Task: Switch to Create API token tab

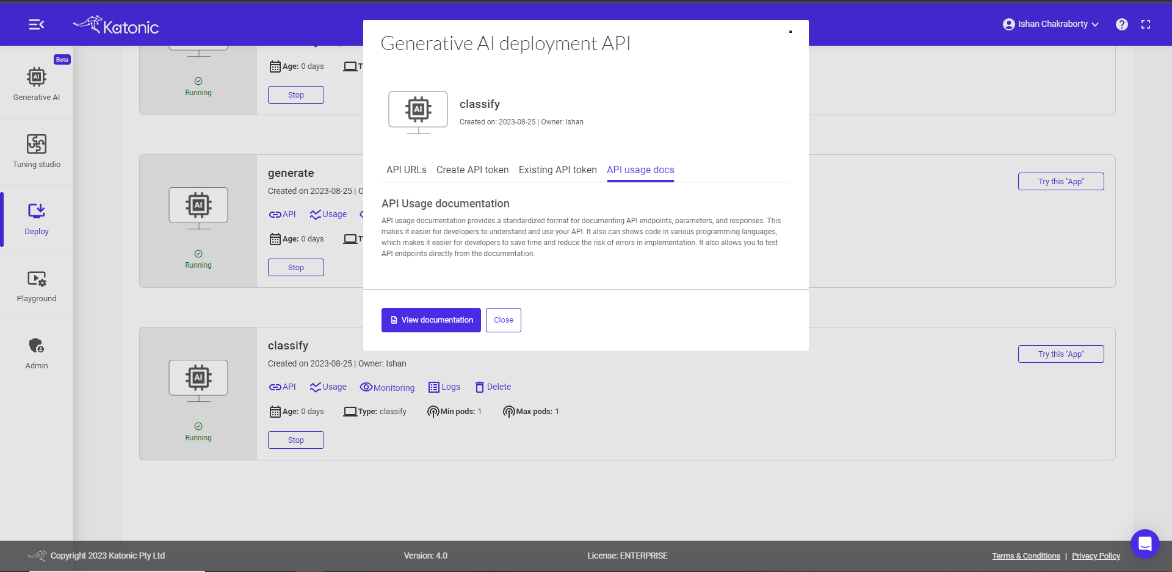Action: pyautogui.click(x=472, y=170)
